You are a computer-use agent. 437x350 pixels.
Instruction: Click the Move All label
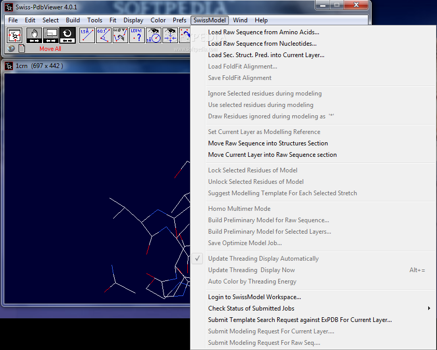click(x=50, y=49)
